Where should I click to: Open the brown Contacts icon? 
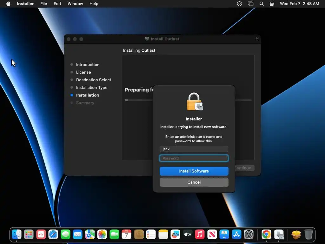(139, 234)
